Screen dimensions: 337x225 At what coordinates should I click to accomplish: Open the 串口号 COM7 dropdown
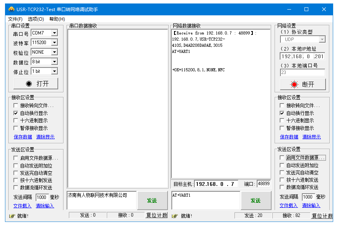tap(54, 33)
